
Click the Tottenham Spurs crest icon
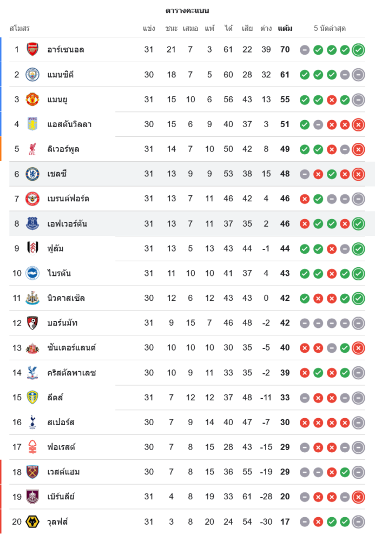[x=32, y=423]
